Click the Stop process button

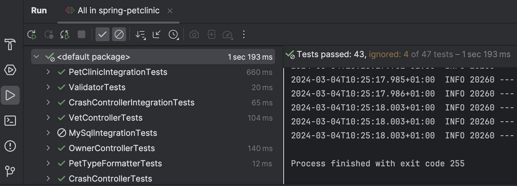coord(81,35)
